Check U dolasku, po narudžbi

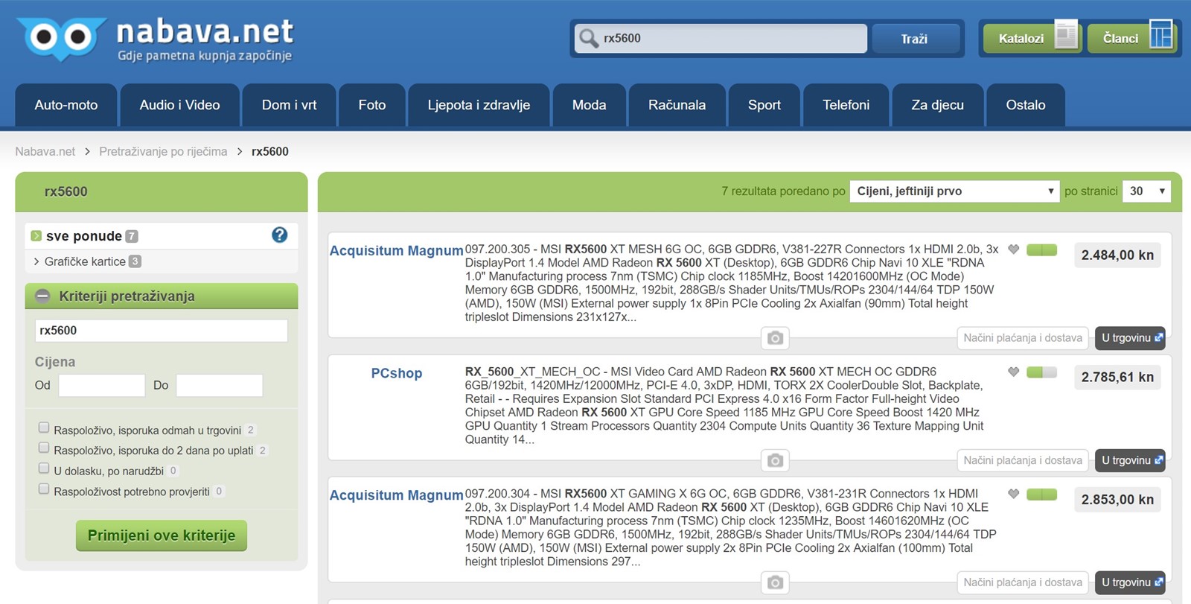coord(44,468)
